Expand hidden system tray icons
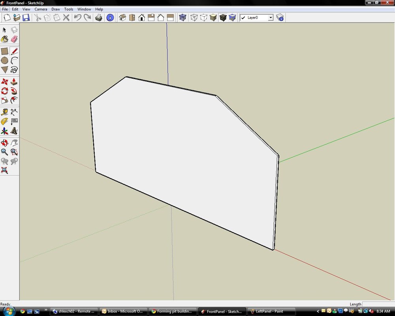 point(318,311)
